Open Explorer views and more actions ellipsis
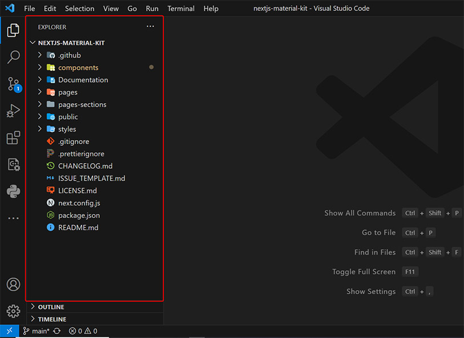 pyautogui.click(x=150, y=26)
